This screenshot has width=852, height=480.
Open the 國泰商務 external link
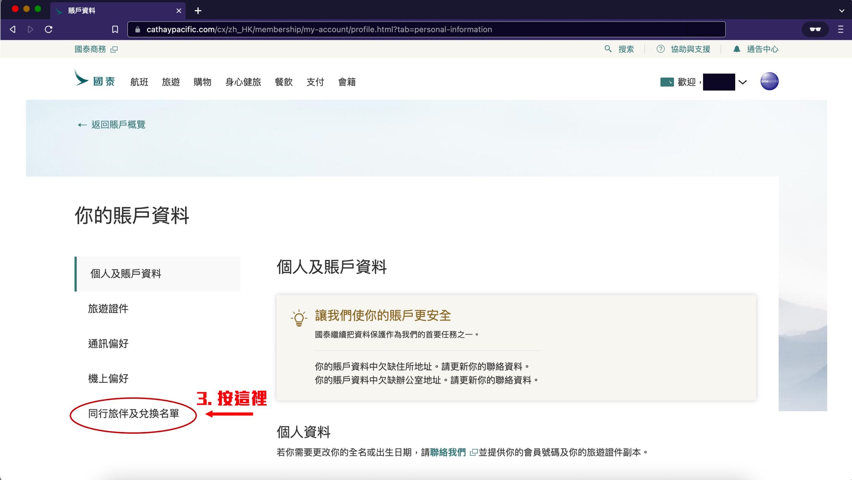(x=96, y=49)
